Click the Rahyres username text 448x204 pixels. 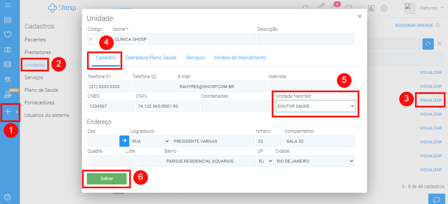pyautogui.click(x=429, y=8)
